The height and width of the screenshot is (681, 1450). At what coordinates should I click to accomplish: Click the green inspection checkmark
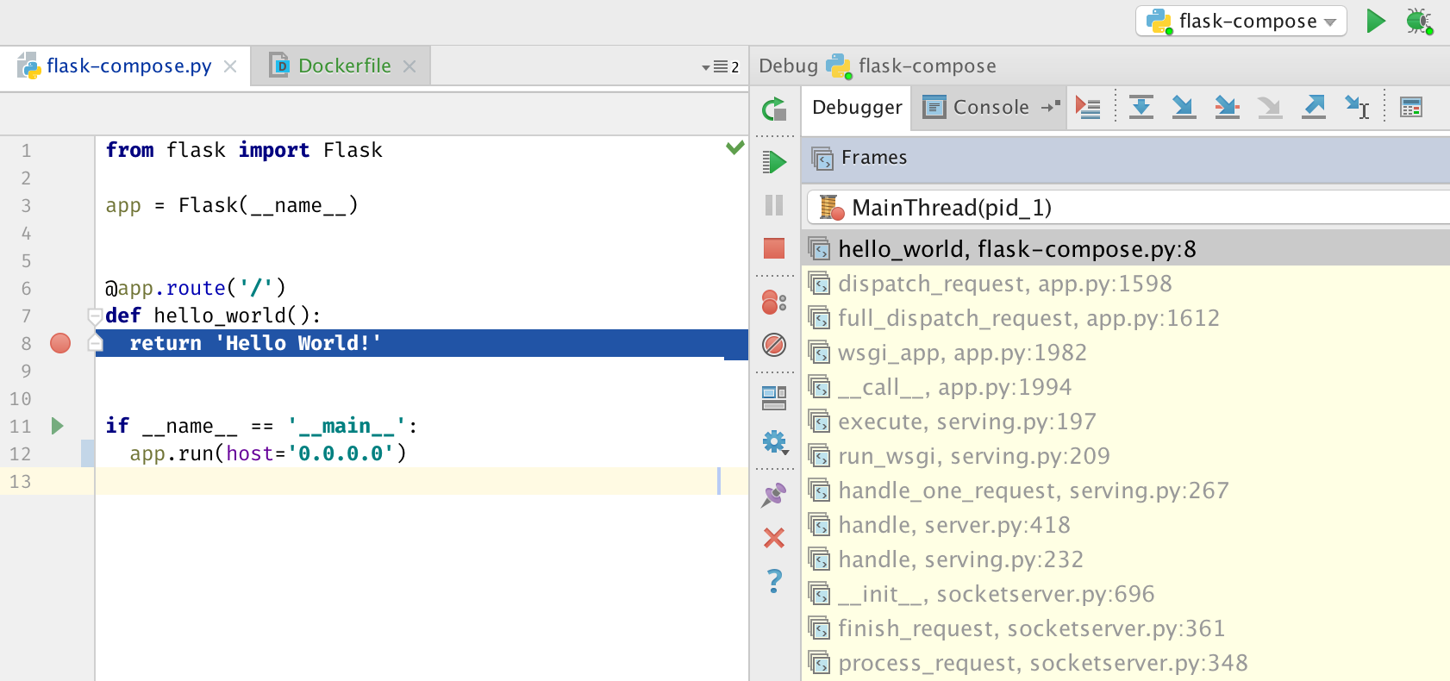(734, 148)
